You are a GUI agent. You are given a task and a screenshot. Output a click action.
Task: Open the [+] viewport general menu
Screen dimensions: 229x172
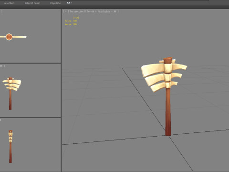click(x=66, y=11)
